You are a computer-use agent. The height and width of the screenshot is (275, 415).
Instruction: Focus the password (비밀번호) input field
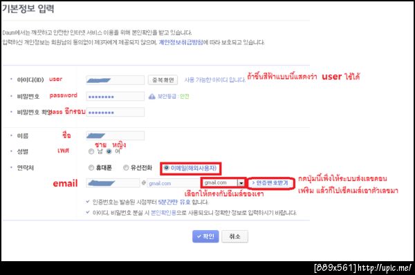[x=115, y=97]
